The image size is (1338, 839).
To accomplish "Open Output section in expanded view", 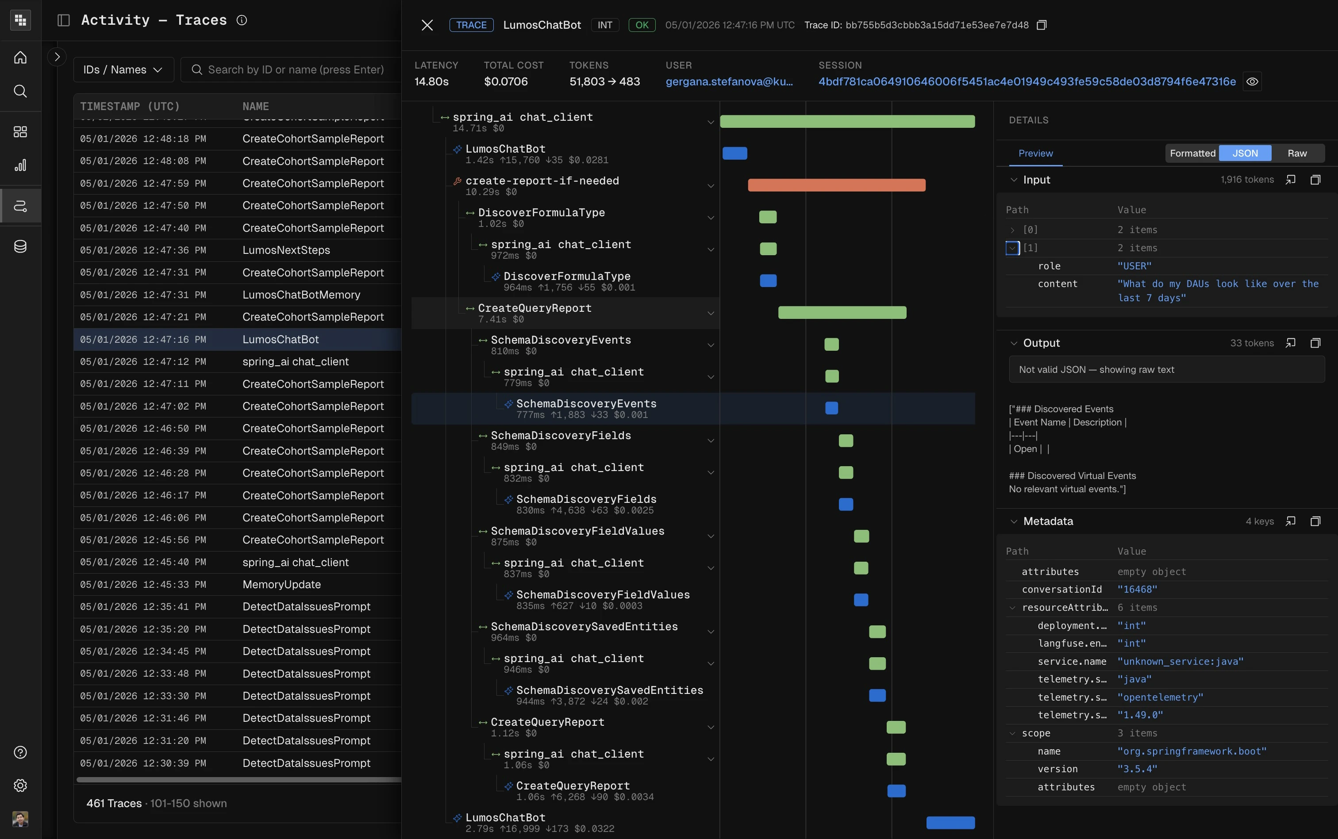I will tap(1291, 343).
